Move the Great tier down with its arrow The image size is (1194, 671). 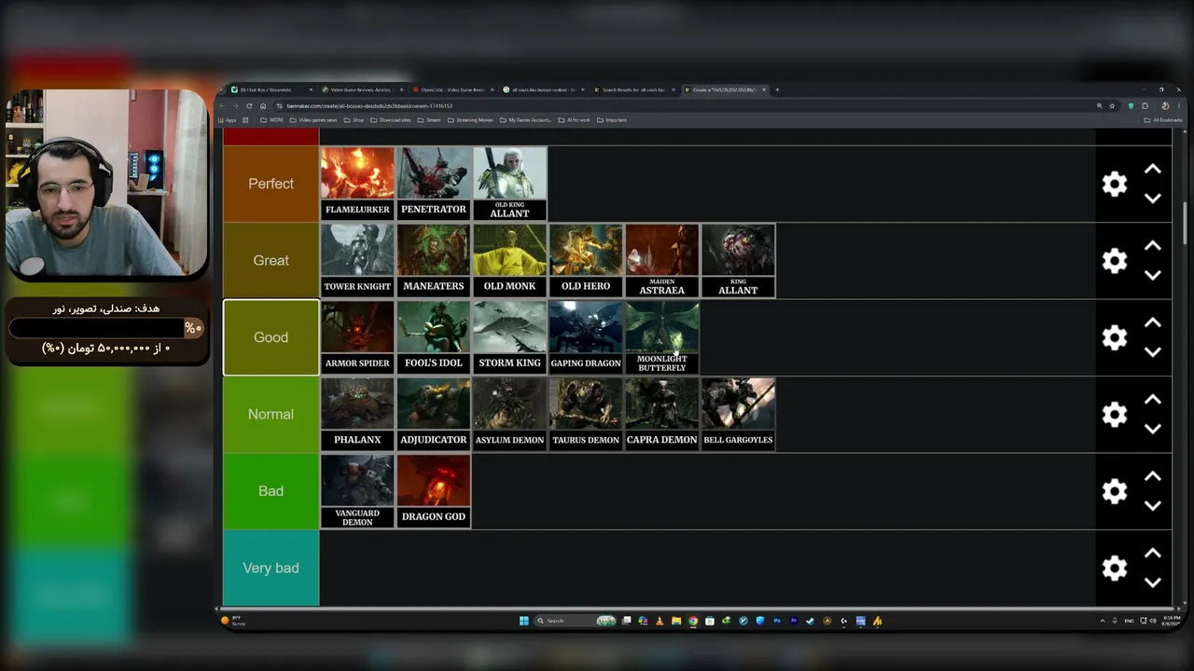1153,275
